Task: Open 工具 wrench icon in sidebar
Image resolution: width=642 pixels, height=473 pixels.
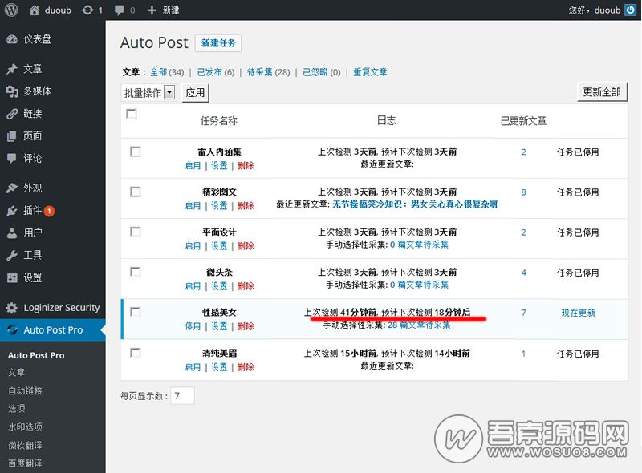Action: pos(12,255)
